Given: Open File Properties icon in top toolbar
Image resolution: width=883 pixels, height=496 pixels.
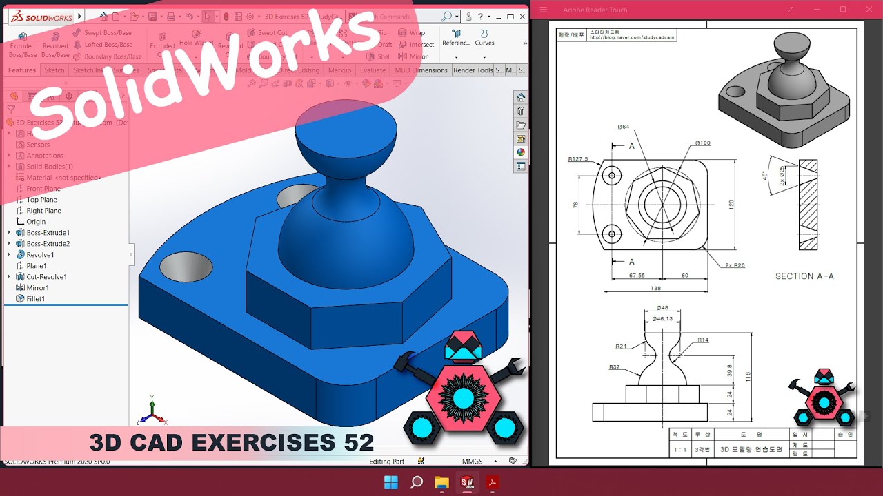Looking at the screenshot, I should tap(238, 16).
